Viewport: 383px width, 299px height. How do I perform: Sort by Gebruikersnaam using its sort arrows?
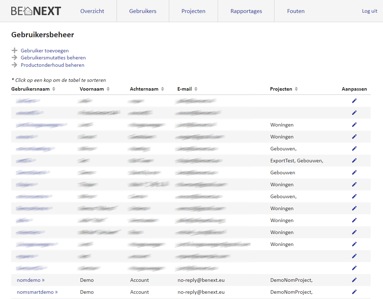coord(54,89)
